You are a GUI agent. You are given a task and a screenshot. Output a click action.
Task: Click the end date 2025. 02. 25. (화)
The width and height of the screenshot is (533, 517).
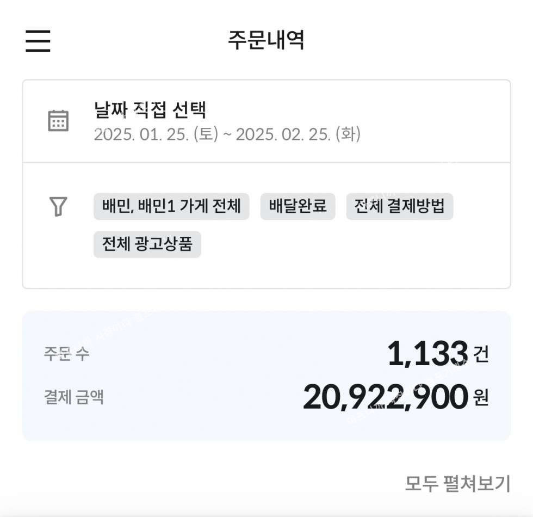[x=298, y=134]
